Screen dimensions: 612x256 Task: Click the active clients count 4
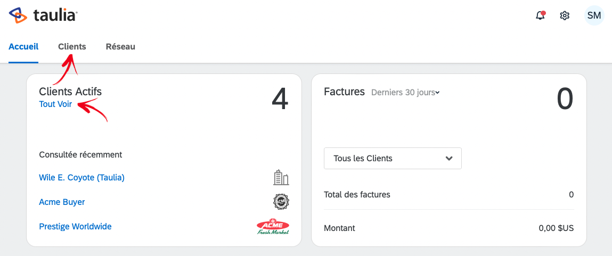pos(280,99)
